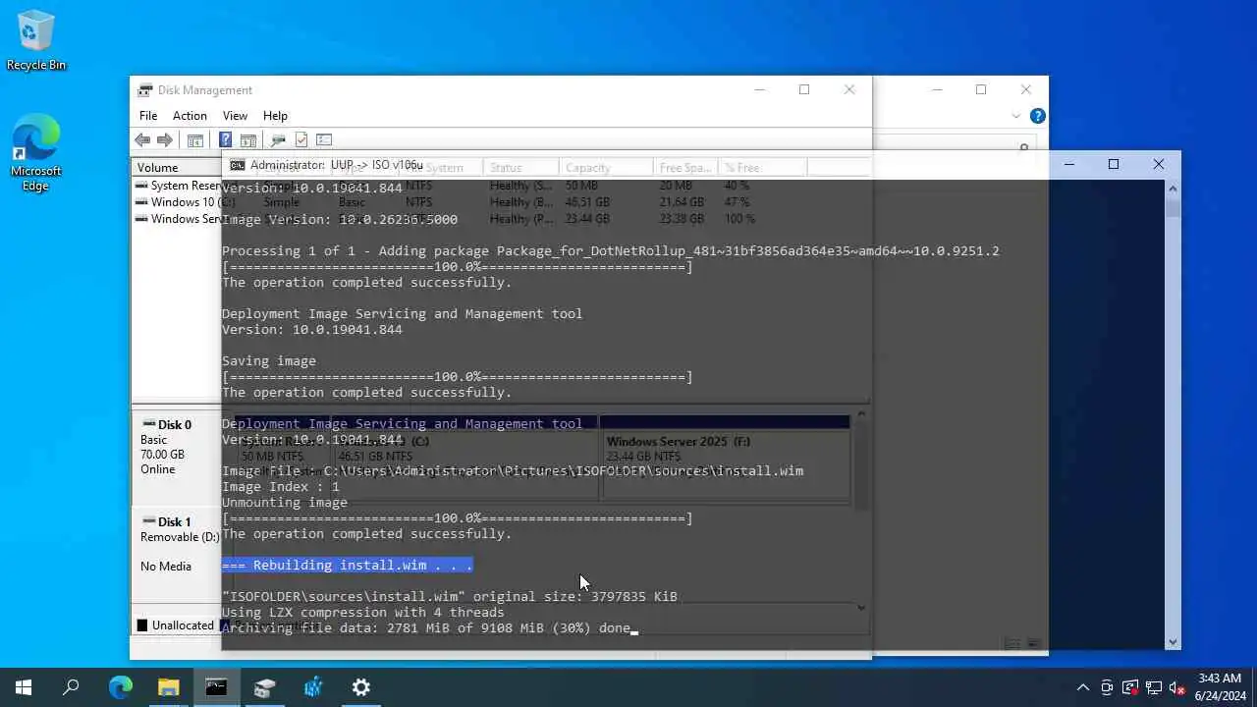
Task: Go back with Disk Management toolbar arrow
Action: 143,140
